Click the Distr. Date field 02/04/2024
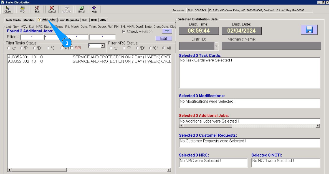 pyautogui.click(x=242, y=31)
